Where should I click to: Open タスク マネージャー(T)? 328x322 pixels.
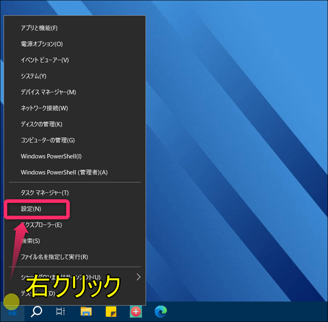45,192
